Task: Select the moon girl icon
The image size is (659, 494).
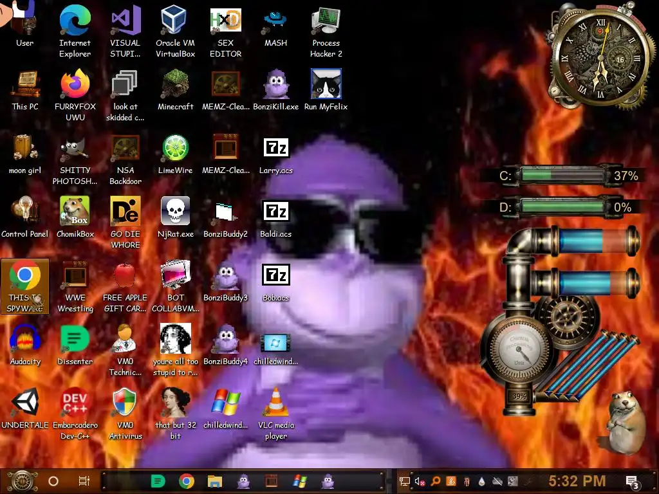Action: (25, 154)
